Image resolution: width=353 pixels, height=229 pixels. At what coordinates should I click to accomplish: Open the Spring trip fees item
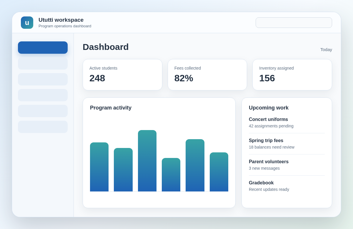pos(287,144)
